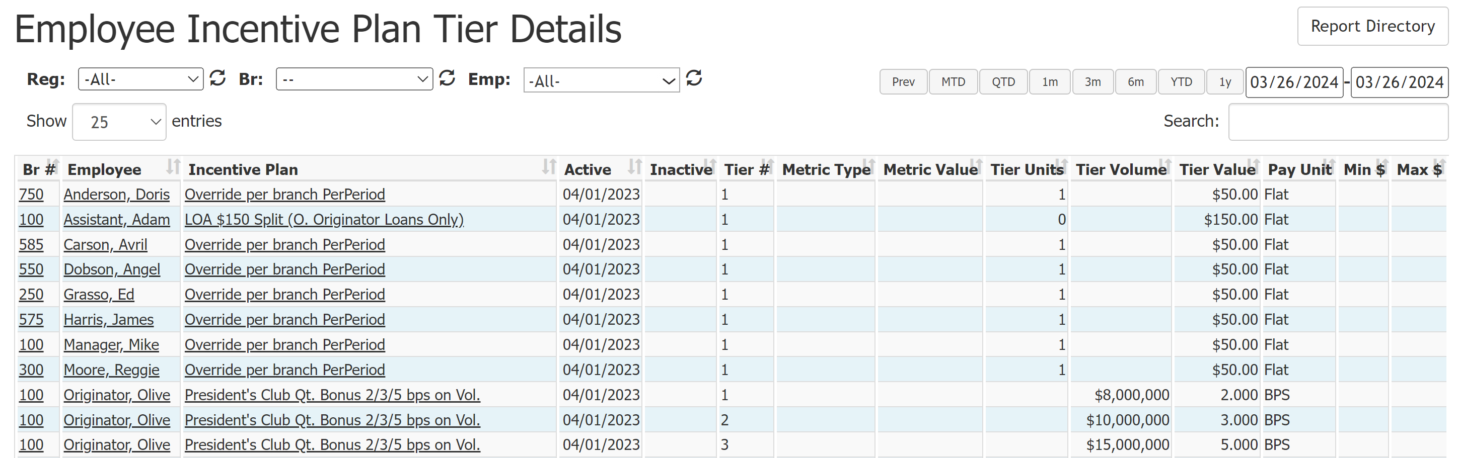This screenshot has width=1458, height=458.
Task: Open employee Carson, Avril
Action: tap(105, 244)
